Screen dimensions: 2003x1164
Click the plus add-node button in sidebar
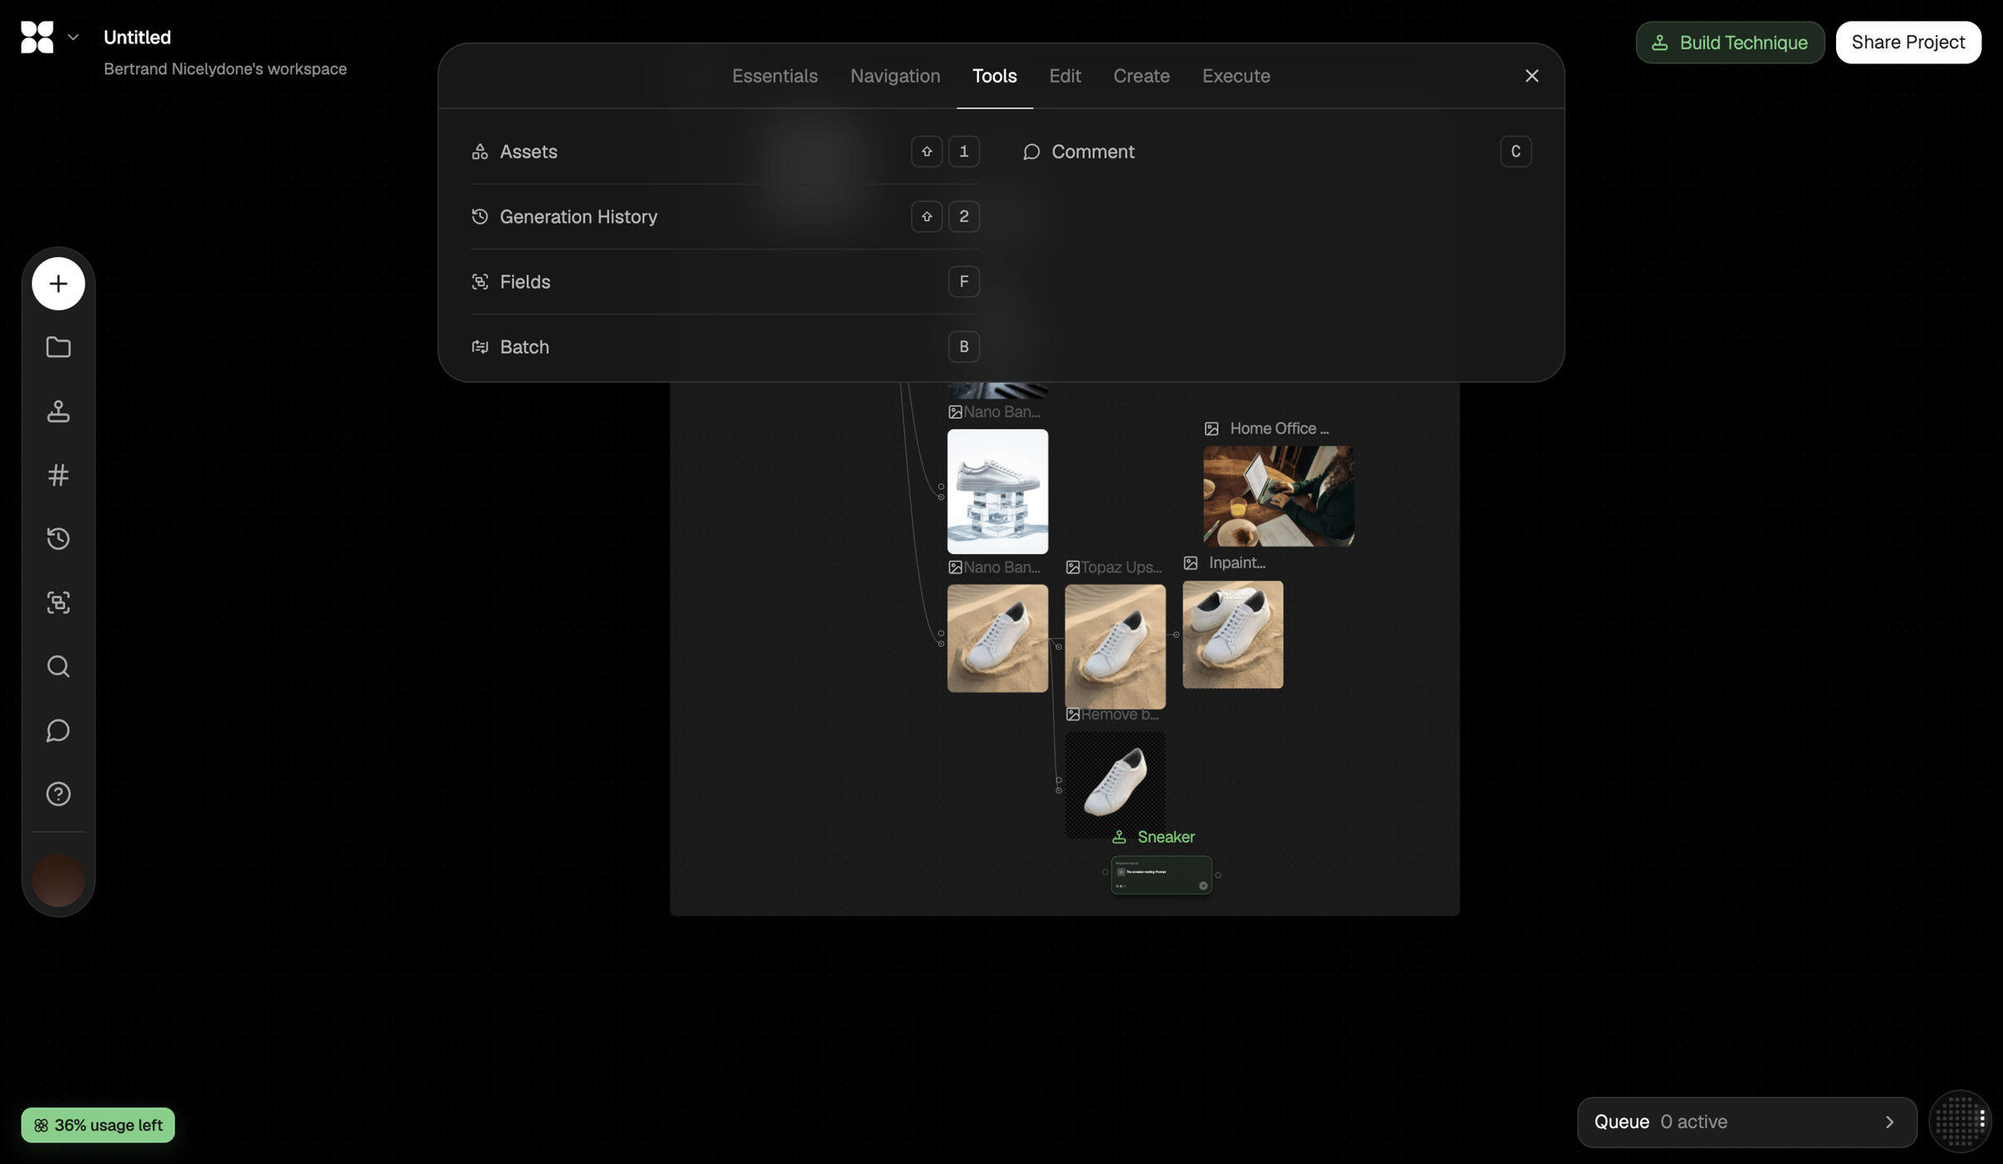[x=58, y=284]
